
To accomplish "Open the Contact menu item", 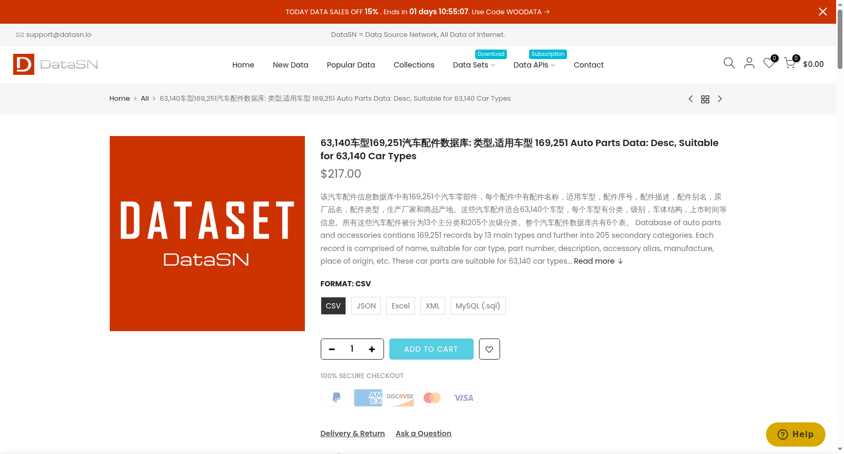I will pos(589,65).
